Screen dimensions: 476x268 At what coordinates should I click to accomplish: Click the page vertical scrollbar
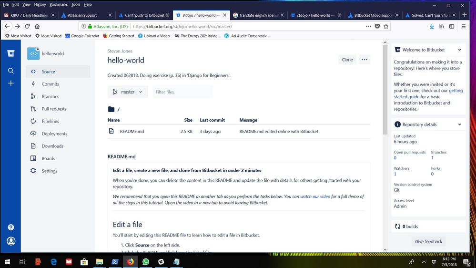pos(385,90)
